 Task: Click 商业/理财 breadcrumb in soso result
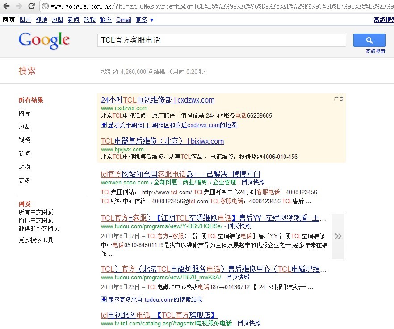point(195,182)
